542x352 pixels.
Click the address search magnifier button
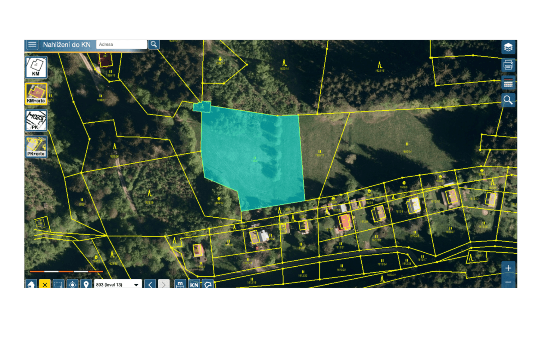[154, 44]
